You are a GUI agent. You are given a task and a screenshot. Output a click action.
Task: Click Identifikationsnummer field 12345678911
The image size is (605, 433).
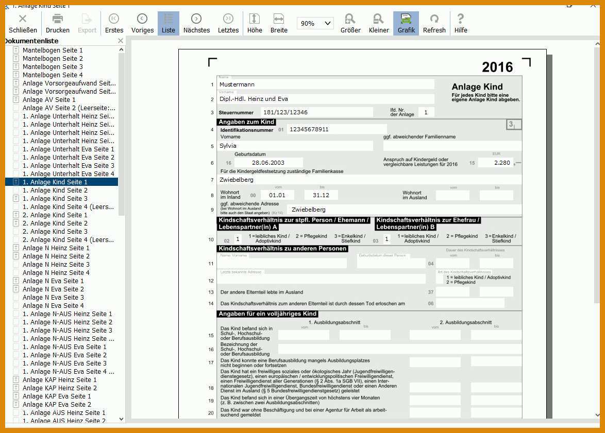(337, 129)
